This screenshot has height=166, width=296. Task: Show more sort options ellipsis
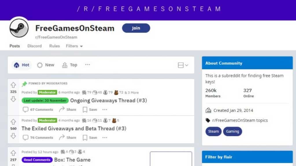[87, 65]
